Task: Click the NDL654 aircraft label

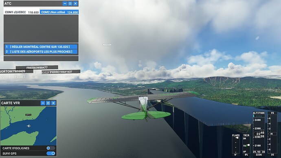Action: (107, 45)
